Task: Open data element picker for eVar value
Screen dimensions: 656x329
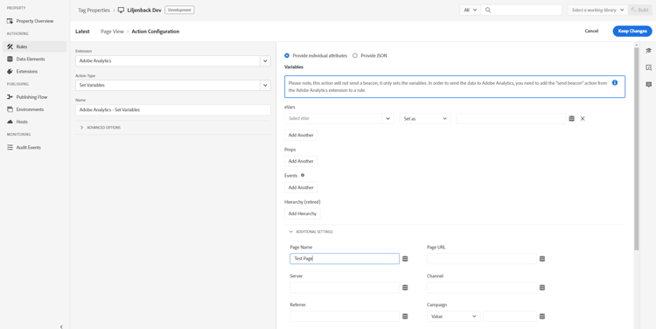Action: click(571, 118)
